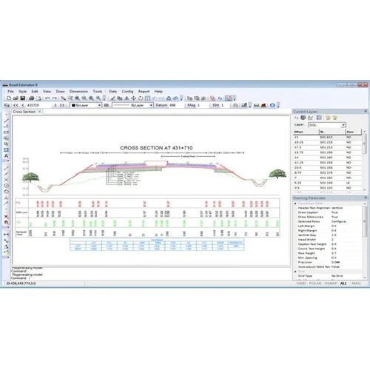This screenshot has width=370, height=370.
Task: Click the first icon in Current Layers toolbar
Action: pos(297,118)
